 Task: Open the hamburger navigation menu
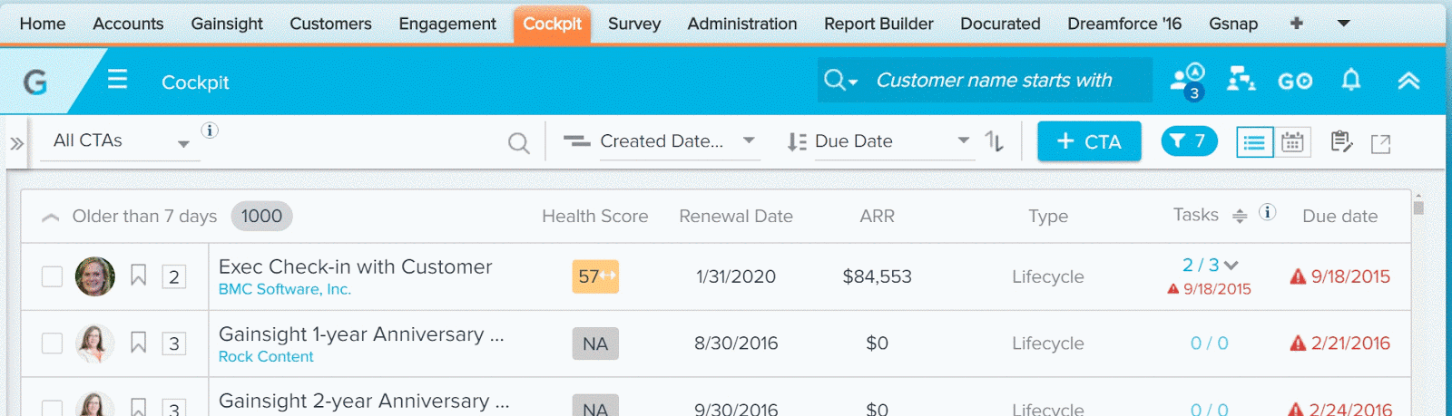(x=117, y=80)
